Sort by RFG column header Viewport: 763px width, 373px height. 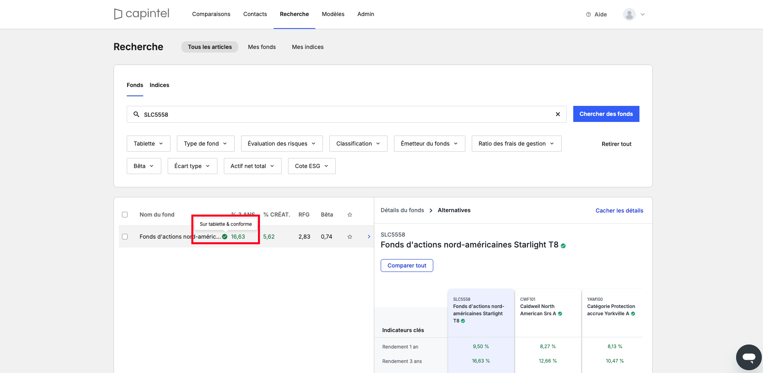(x=304, y=215)
